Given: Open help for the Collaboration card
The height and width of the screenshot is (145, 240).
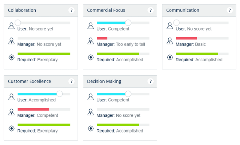Looking at the screenshot, I should (x=71, y=10).
